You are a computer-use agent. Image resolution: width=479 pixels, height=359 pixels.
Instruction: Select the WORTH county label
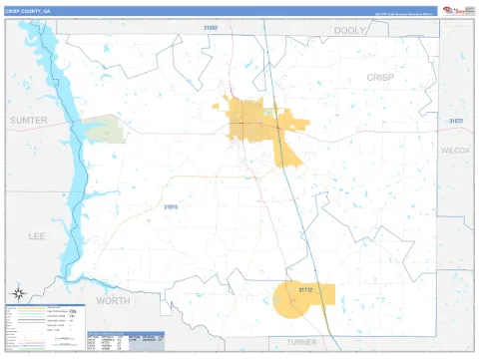pos(113,301)
